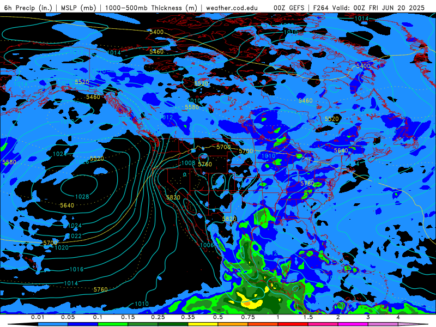Click the 1014 isobar label at top right
The height and width of the screenshot is (327, 436).
coord(361,19)
